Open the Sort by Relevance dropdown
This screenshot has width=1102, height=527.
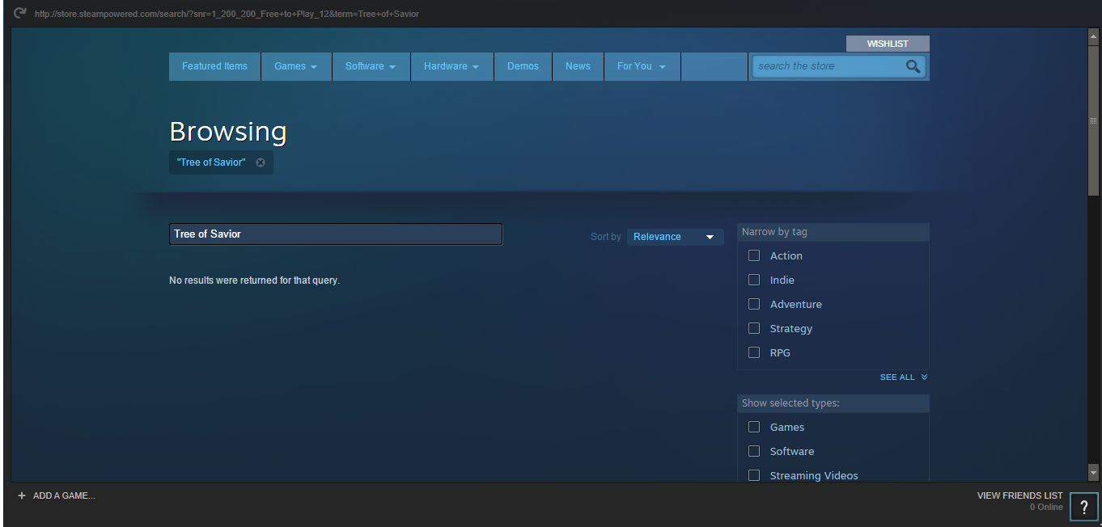(x=675, y=237)
